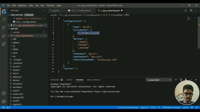Open the File menu
This screenshot has height=112, width=200.
click(x=8, y=6)
